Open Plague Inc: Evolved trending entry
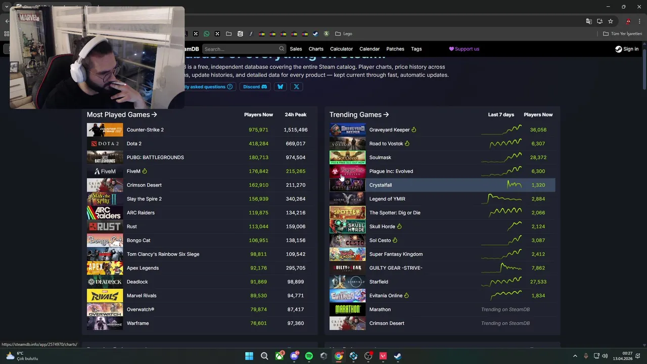647x364 pixels. coord(391,171)
